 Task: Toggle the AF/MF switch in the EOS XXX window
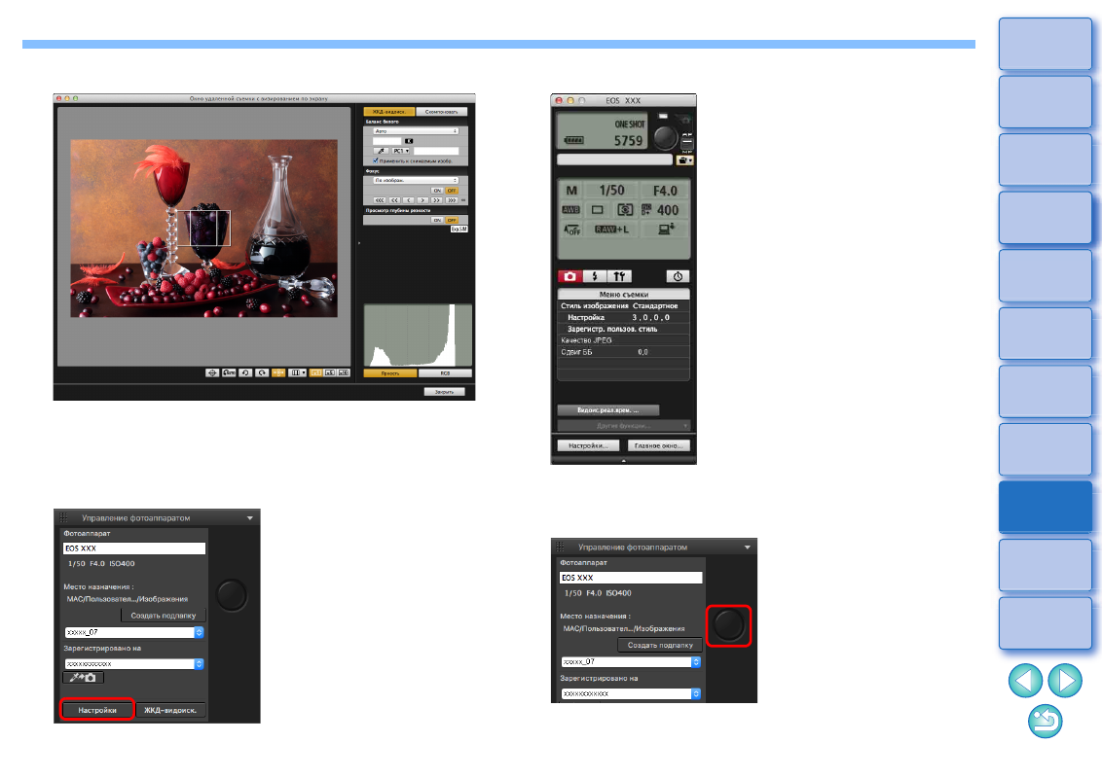point(686,141)
